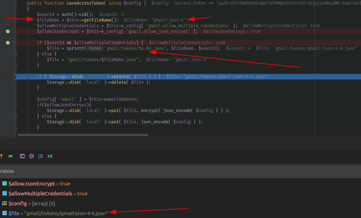Viewport: 361px width, 218px height.
Task: Click the array icon beside $config variable
Action: coord(4,203)
